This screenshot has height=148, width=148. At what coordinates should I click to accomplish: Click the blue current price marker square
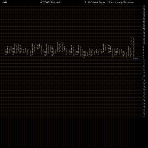(134, 58)
